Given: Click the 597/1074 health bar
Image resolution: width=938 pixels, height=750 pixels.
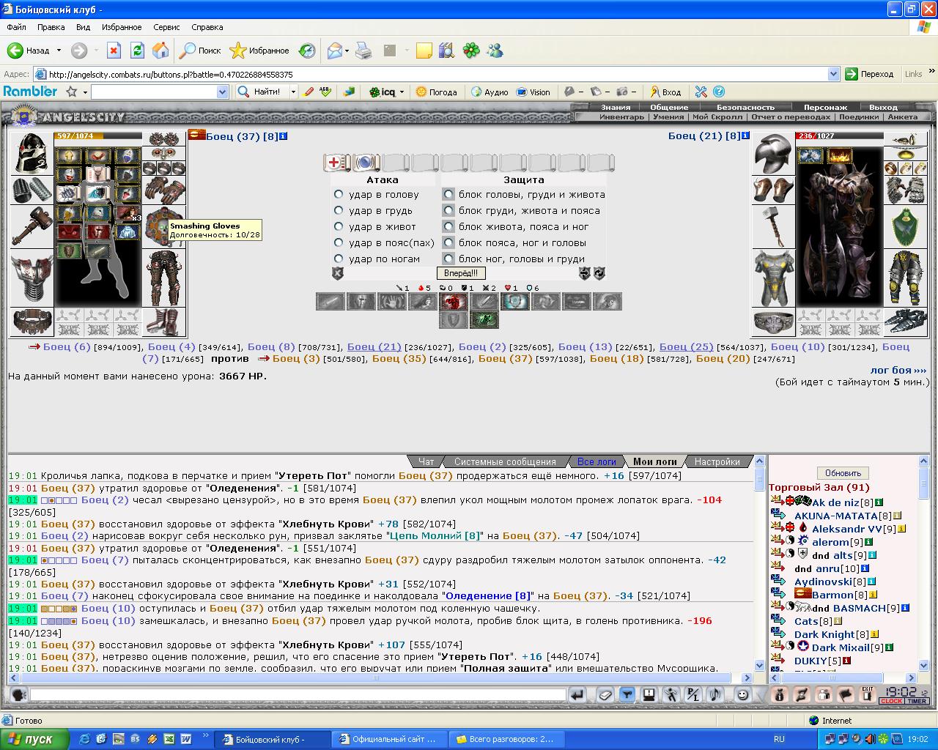Looking at the screenshot, I should [97, 135].
